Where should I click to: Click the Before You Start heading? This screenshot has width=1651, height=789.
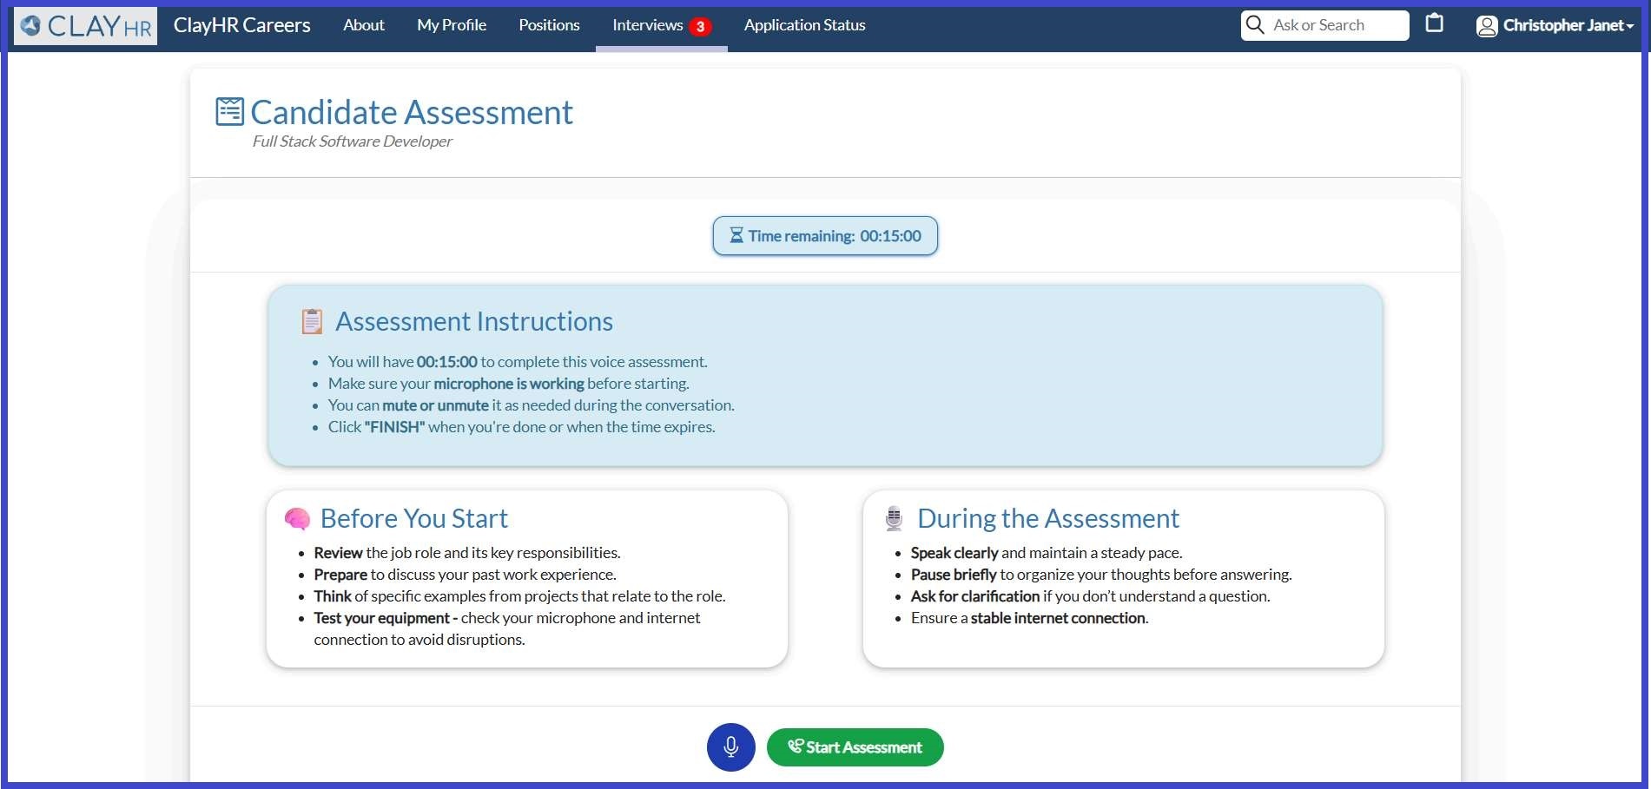coord(414,518)
